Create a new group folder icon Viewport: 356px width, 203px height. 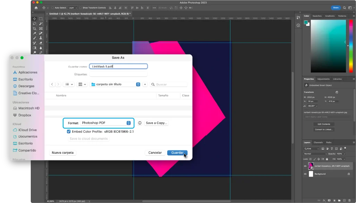[339, 201]
